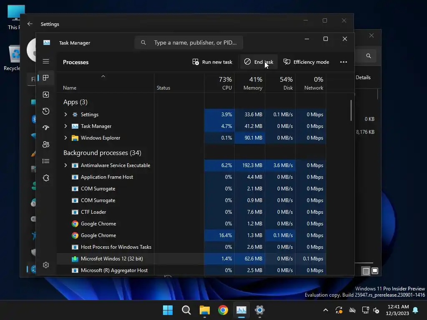The height and width of the screenshot is (320, 427).
Task: Open File Explorer from the taskbar
Action: click(204, 310)
